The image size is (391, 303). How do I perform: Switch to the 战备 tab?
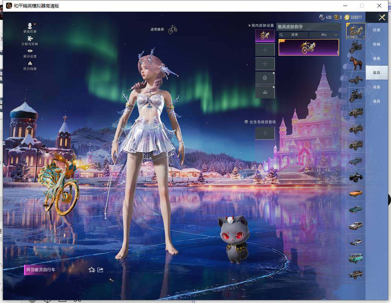(x=377, y=87)
